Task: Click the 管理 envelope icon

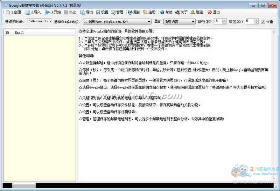Action: pyautogui.click(x=113, y=12)
